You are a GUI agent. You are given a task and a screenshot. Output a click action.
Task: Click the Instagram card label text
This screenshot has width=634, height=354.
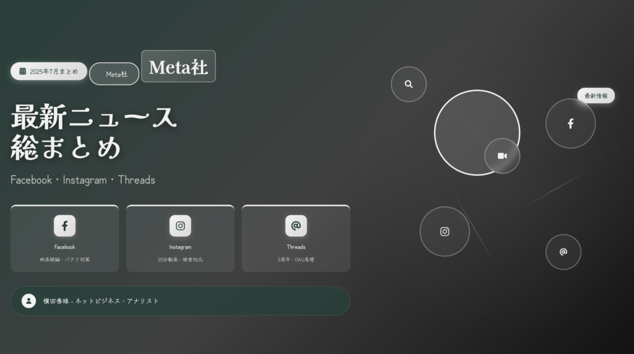coord(180,247)
